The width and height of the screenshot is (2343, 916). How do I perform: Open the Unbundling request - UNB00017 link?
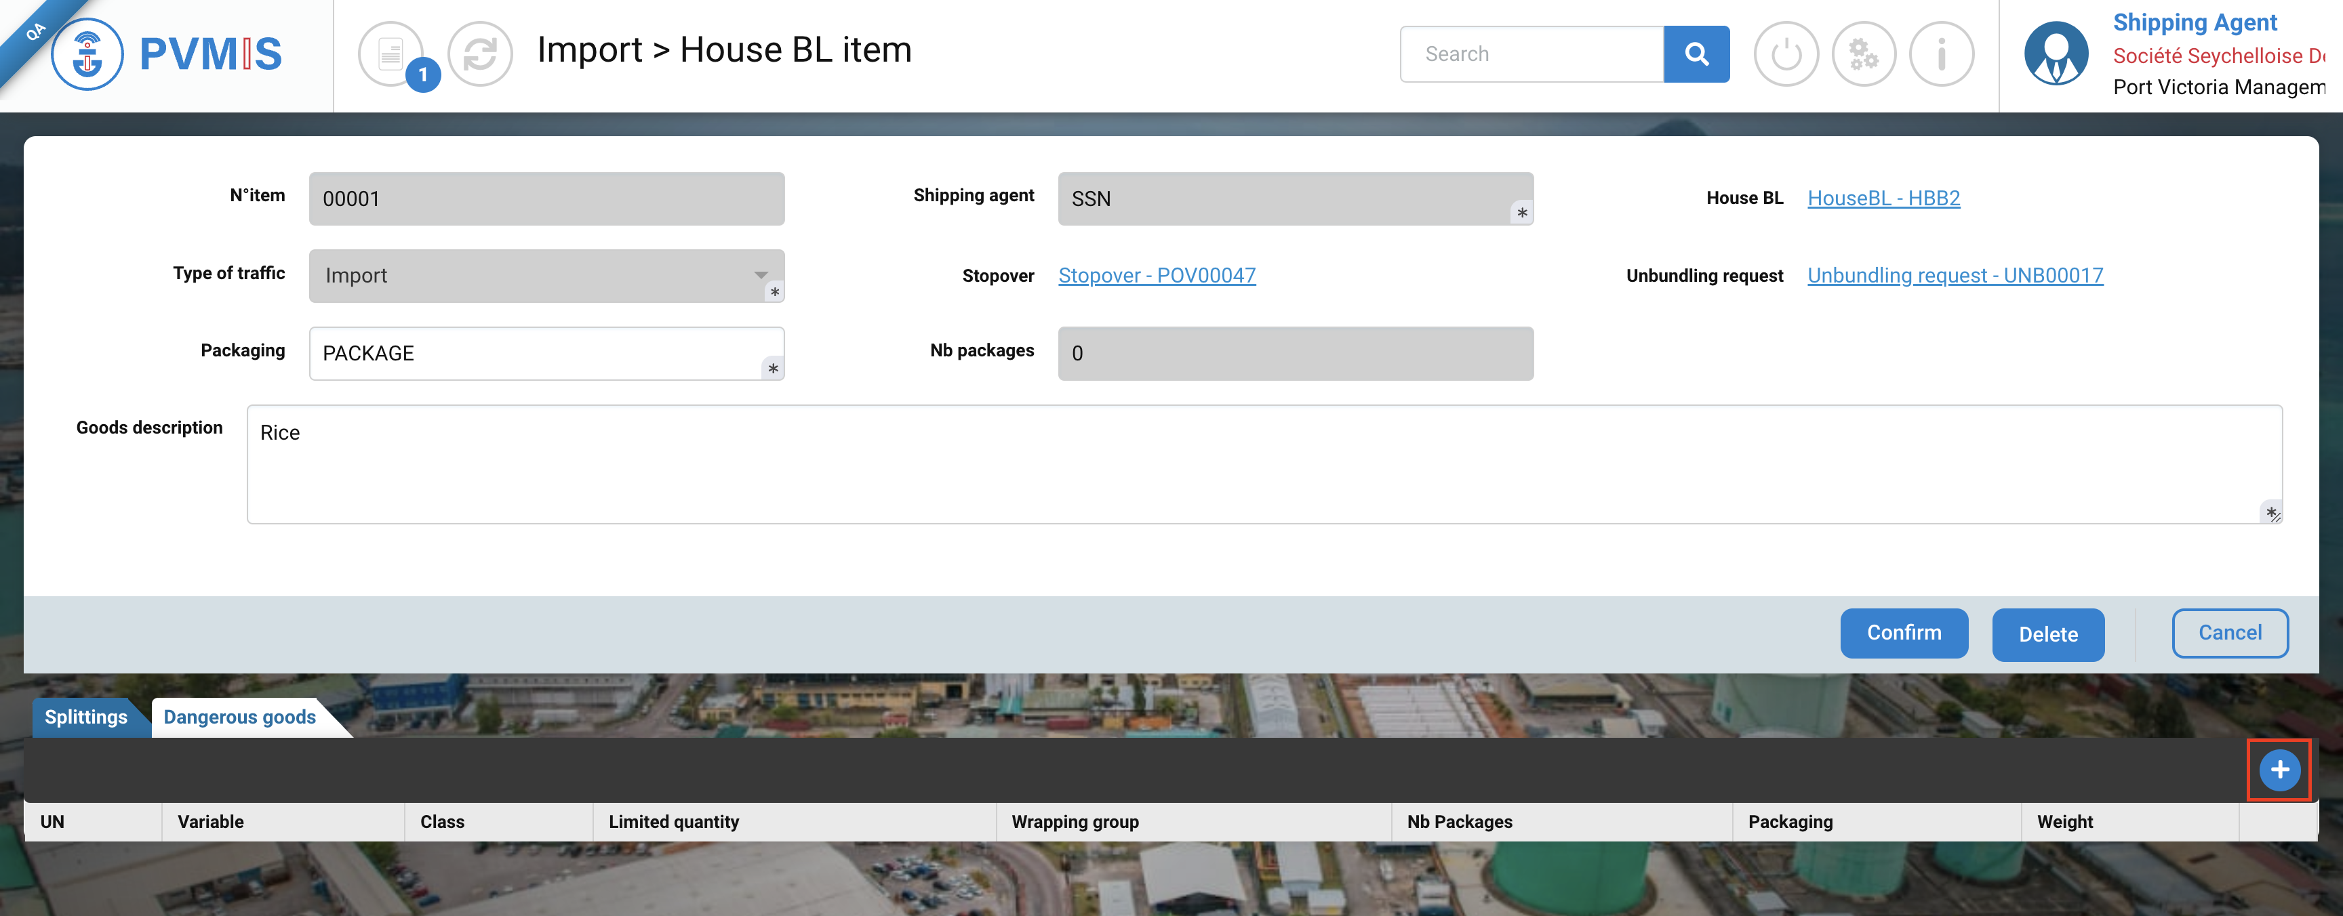point(1955,275)
